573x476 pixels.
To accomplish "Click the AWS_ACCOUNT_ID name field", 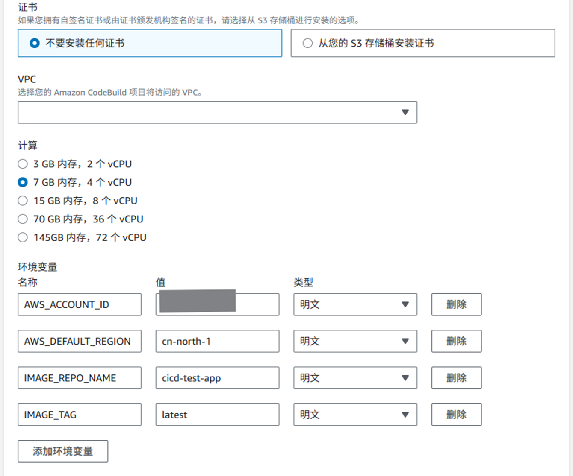I will point(80,304).
